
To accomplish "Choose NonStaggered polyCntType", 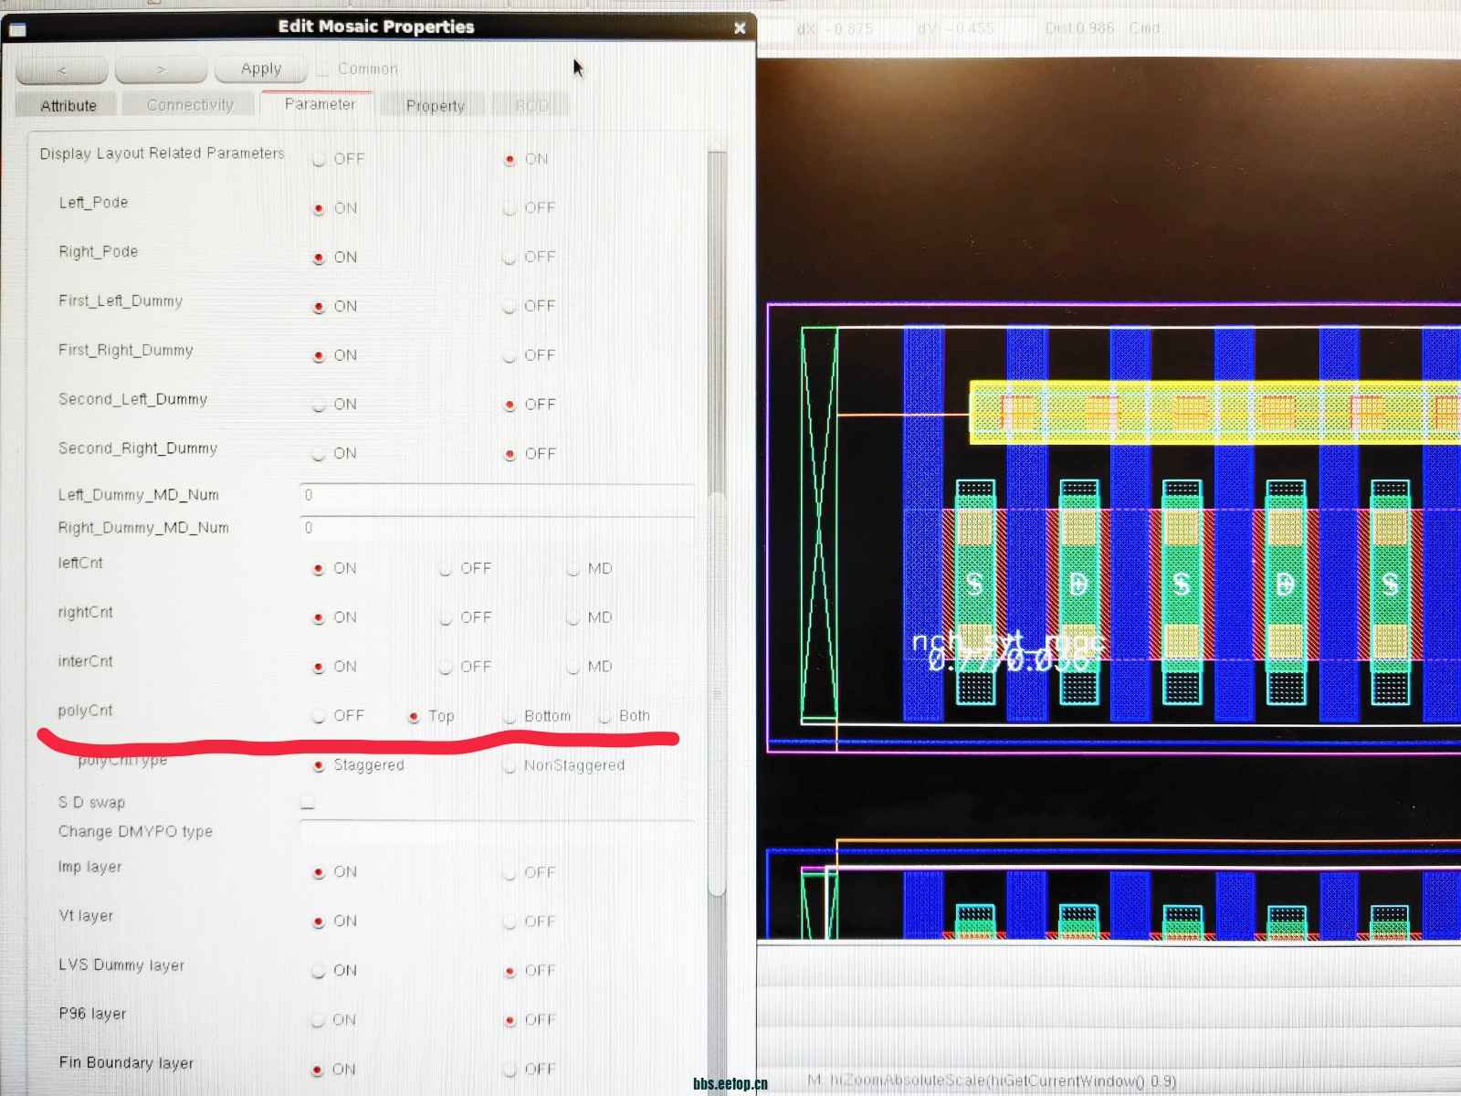I will [510, 766].
